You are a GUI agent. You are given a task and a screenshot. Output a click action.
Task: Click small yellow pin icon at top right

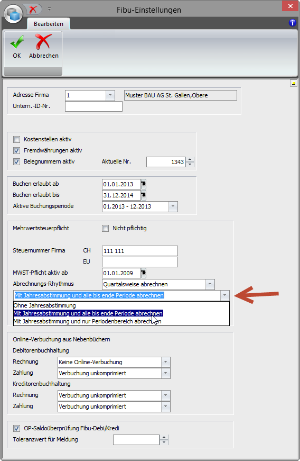294,84
